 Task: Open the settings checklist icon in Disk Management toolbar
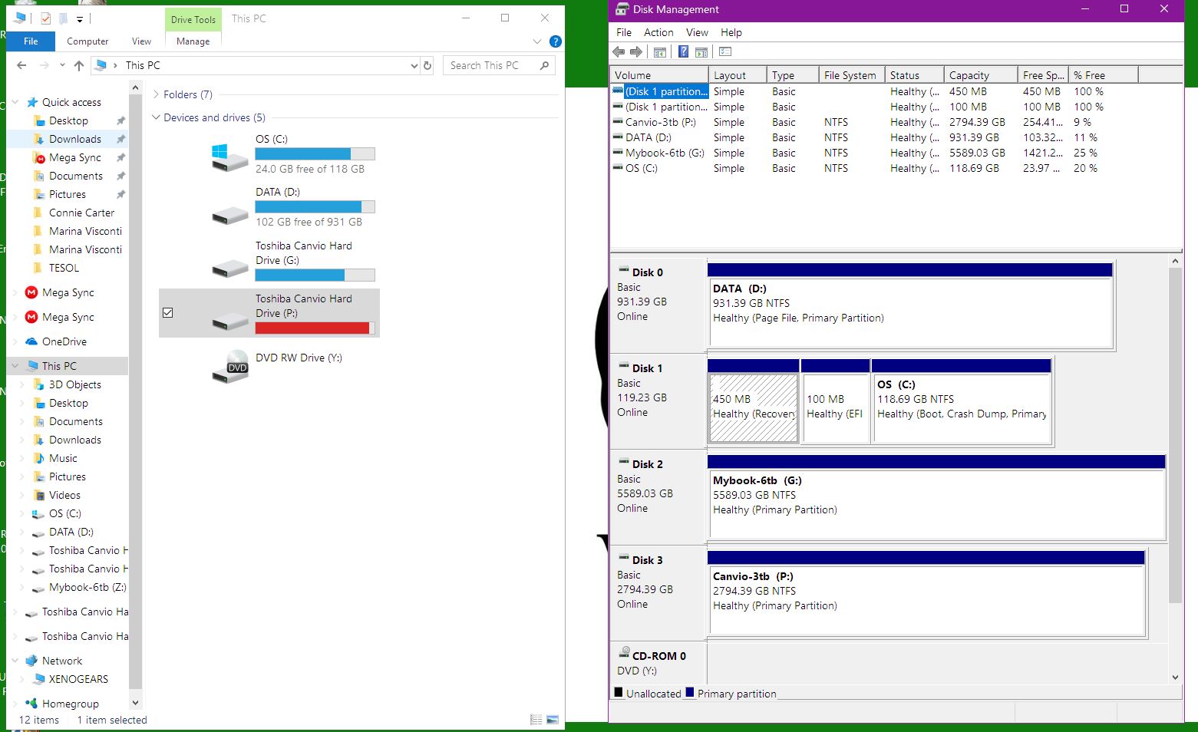coord(725,51)
